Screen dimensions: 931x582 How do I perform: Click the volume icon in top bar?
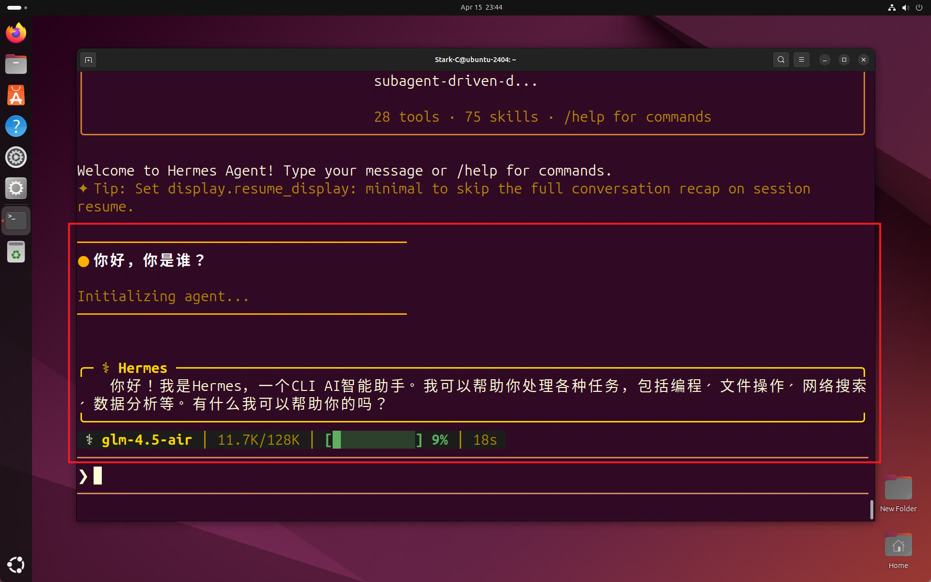click(x=905, y=7)
